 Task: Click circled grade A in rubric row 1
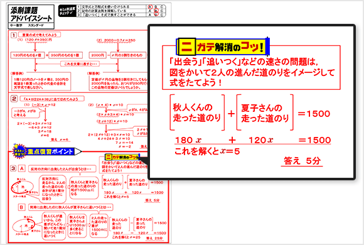point(150,7)
